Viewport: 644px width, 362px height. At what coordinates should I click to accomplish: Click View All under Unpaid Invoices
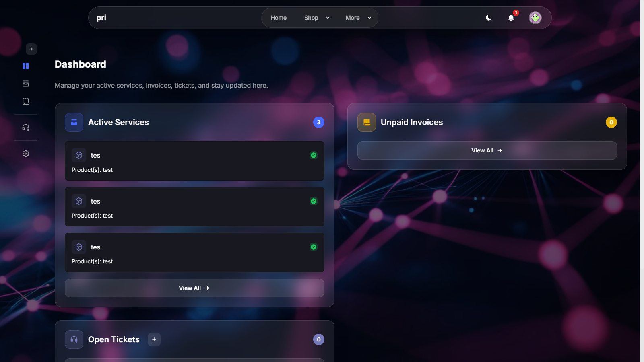pyautogui.click(x=487, y=150)
